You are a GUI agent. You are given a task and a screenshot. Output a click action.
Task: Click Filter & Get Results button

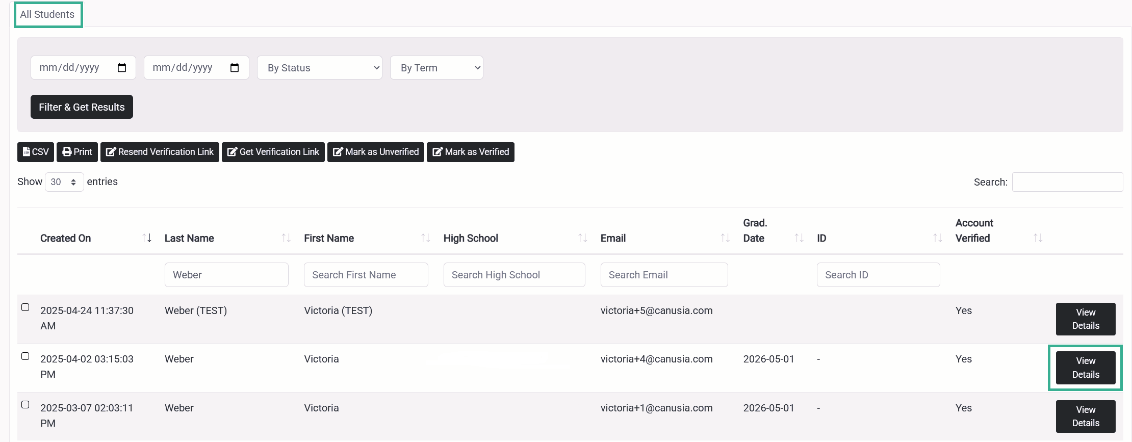coord(82,107)
